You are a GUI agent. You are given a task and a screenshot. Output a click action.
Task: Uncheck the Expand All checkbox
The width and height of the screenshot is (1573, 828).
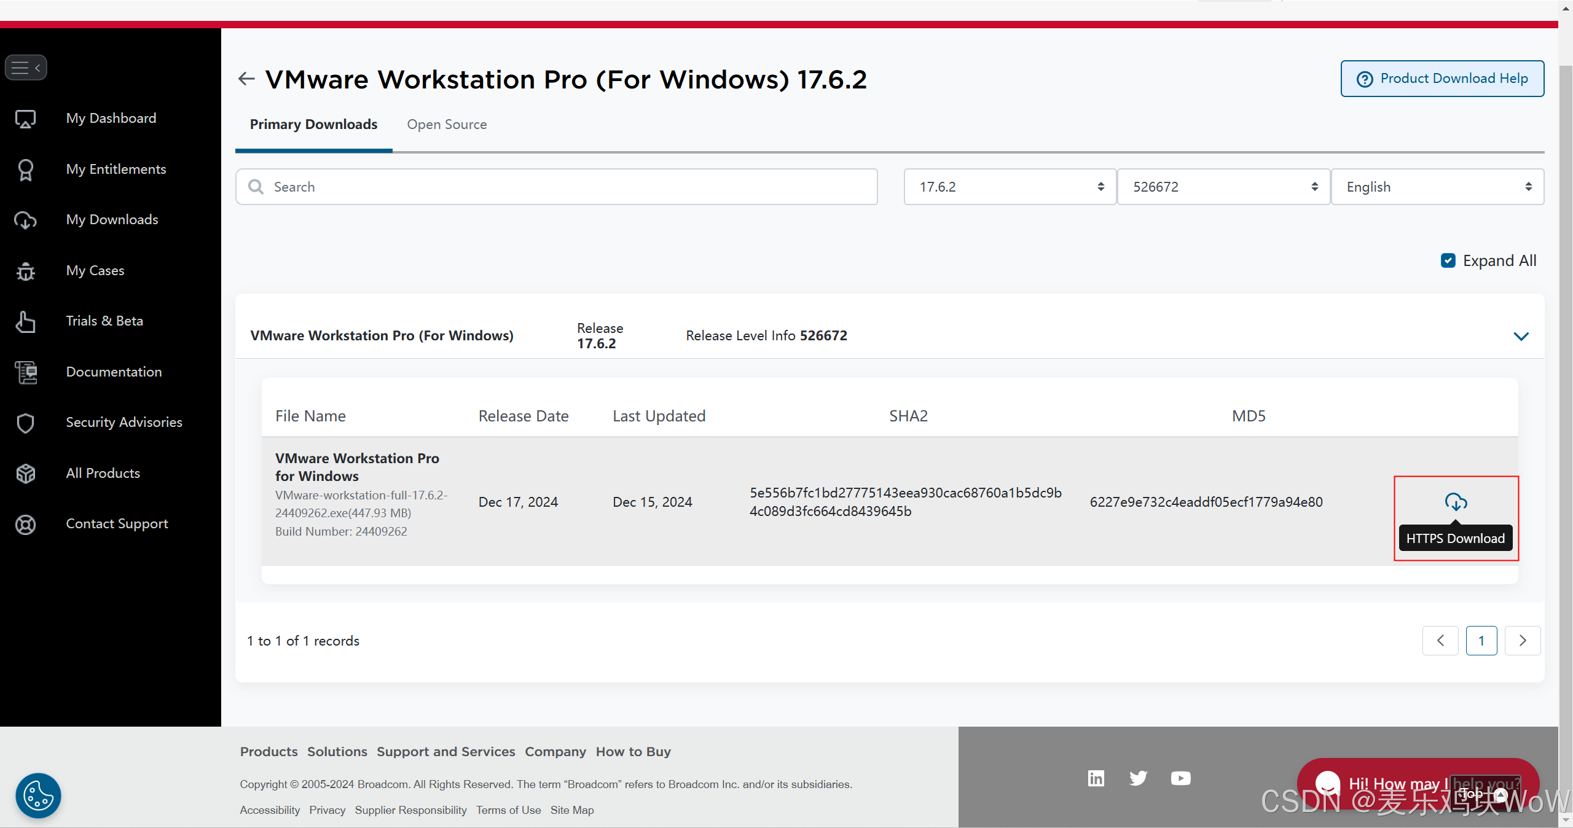tap(1448, 260)
